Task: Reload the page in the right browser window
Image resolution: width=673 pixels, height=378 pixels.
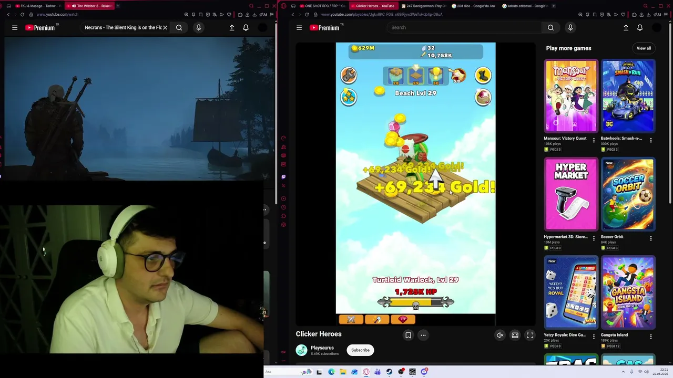Action: (307, 15)
